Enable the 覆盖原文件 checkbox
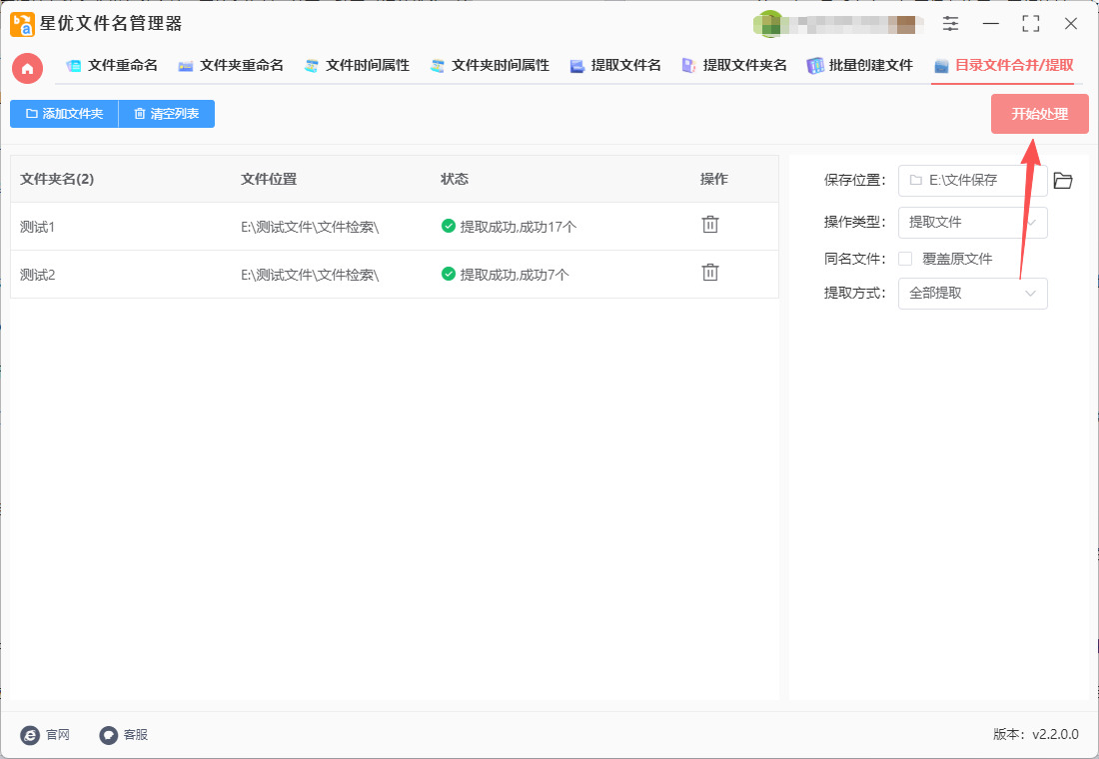This screenshot has width=1099, height=759. [x=905, y=259]
